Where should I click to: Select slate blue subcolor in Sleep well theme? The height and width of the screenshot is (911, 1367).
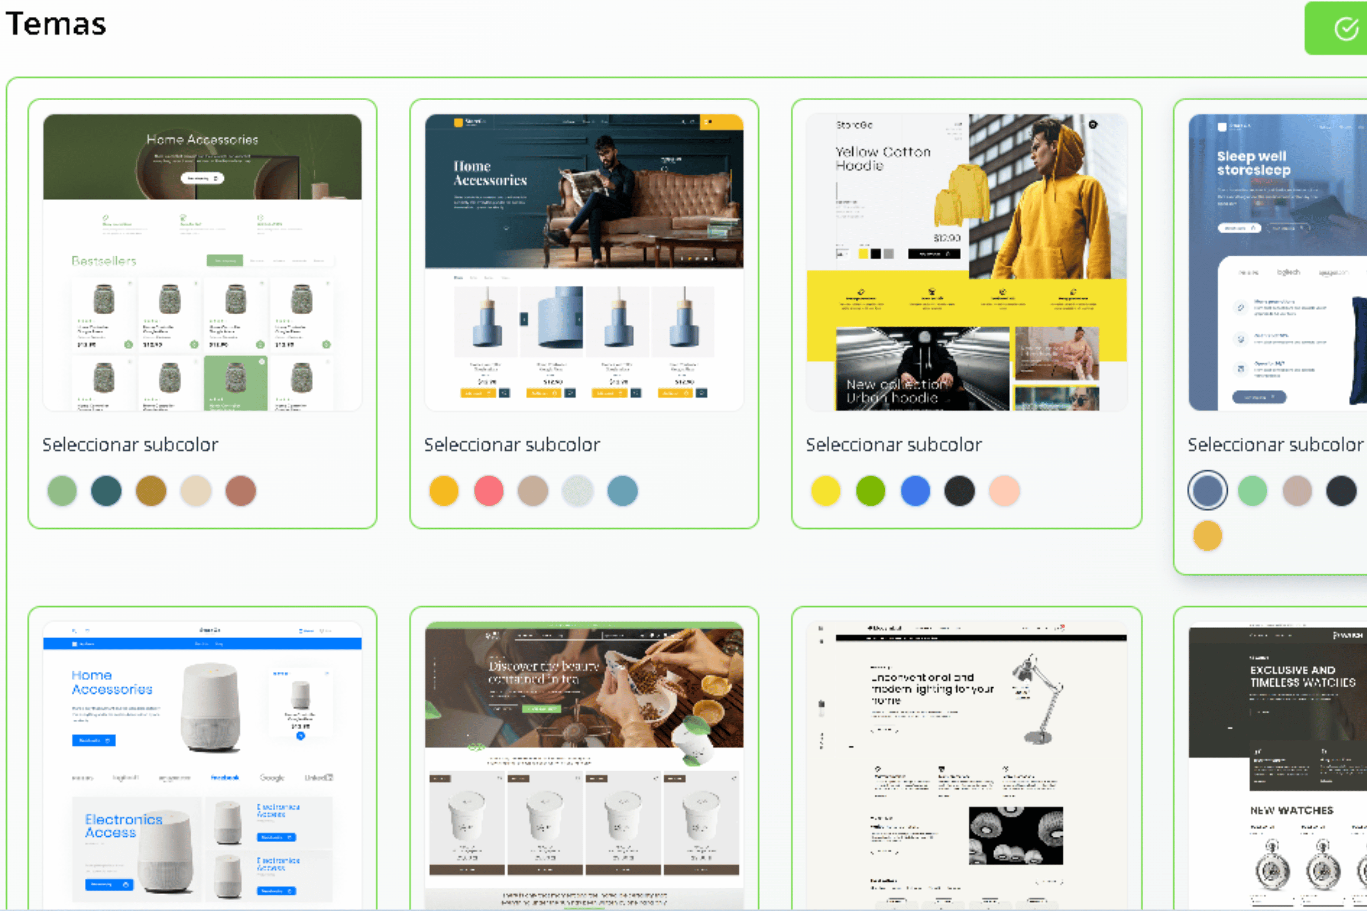(x=1208, y=491)
